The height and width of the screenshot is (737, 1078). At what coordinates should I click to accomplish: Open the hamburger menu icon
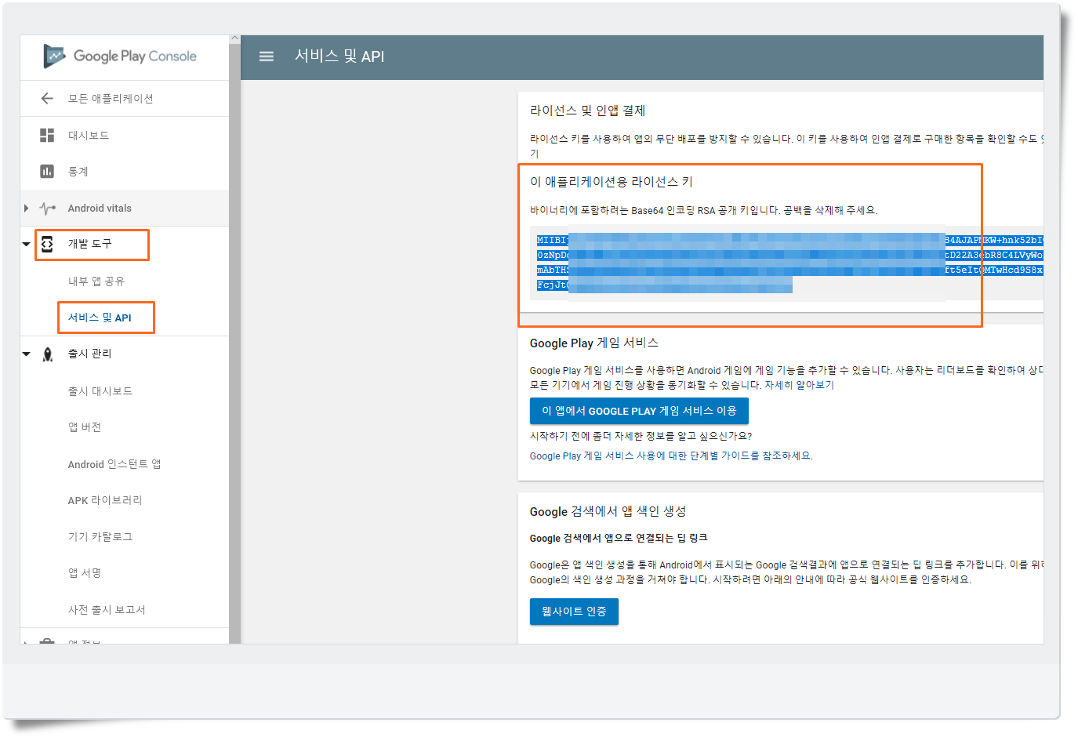[x=267, y=56]
